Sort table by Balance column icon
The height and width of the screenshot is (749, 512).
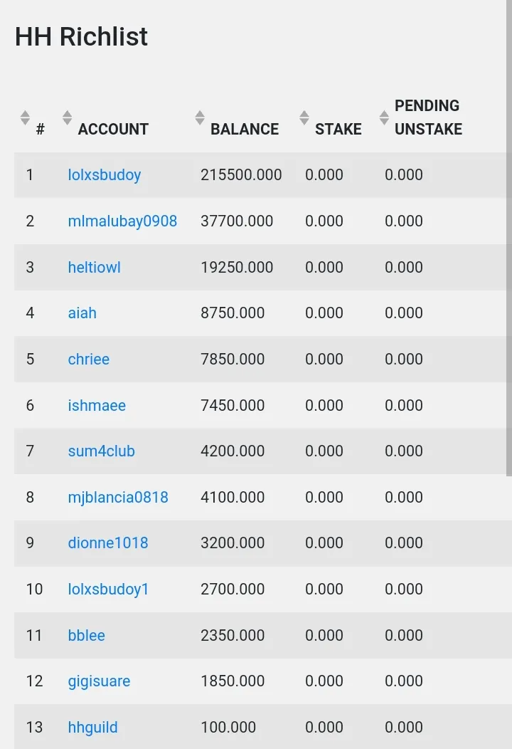tap(200, 117)
